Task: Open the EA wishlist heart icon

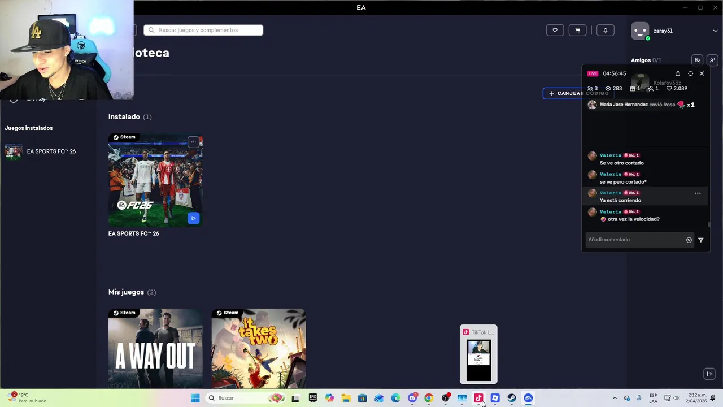Action: (555, 31)
